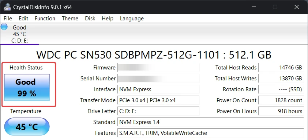Open the Help menu

point(108,19)
